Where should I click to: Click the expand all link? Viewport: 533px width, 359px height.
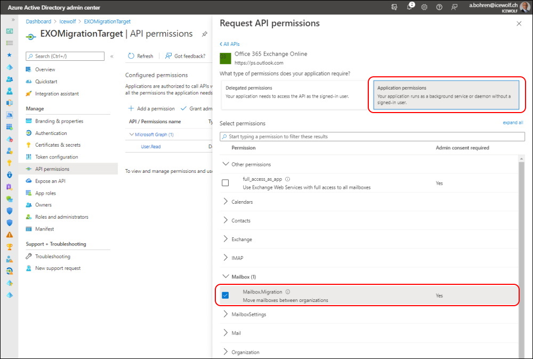coord(513,123)
